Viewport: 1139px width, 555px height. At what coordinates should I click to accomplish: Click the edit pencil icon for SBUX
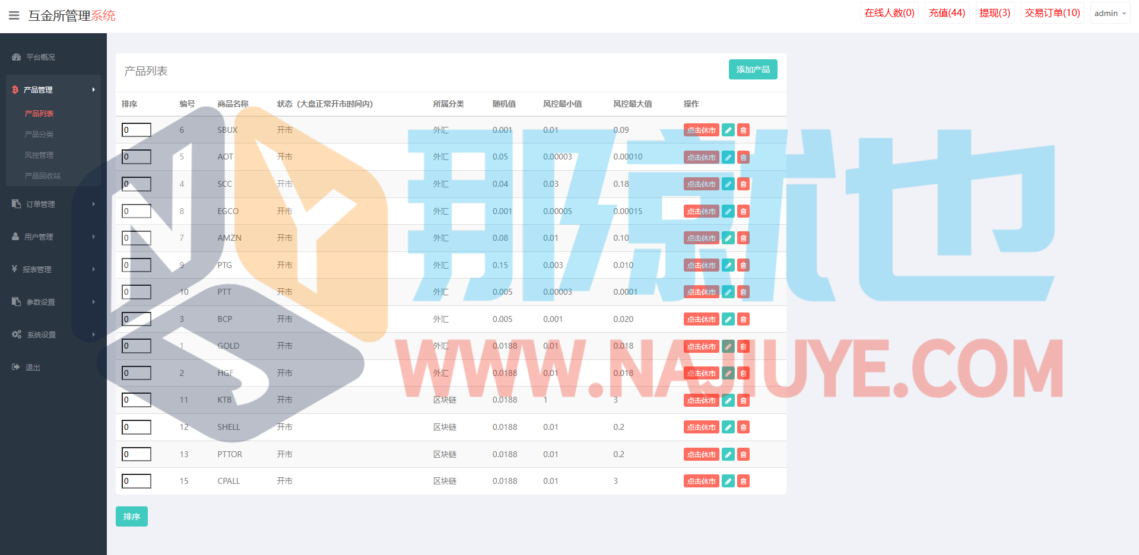(728, 130)
